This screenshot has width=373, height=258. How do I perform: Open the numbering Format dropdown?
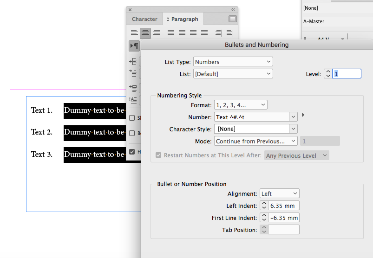[x=241, y=105]
